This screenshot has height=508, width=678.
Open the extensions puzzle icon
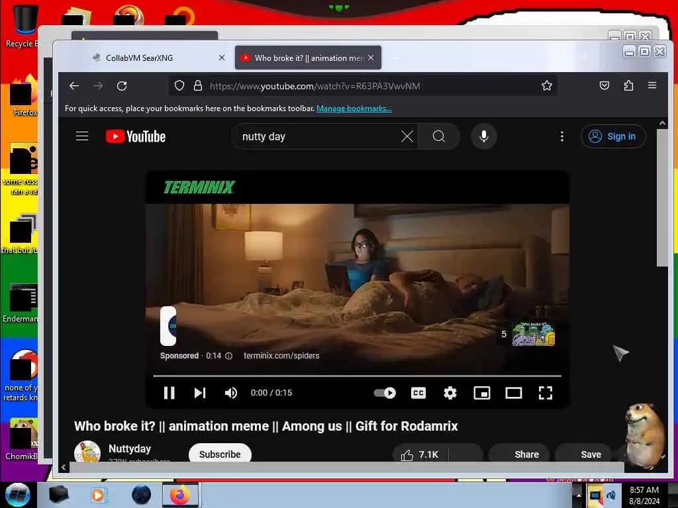pyautogui.click(x=628, y=85)
